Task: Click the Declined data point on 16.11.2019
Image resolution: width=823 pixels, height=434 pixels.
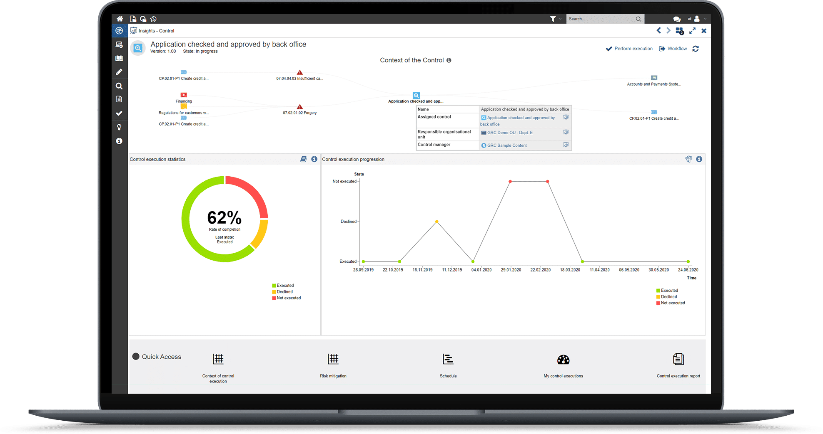Action: 436,222
